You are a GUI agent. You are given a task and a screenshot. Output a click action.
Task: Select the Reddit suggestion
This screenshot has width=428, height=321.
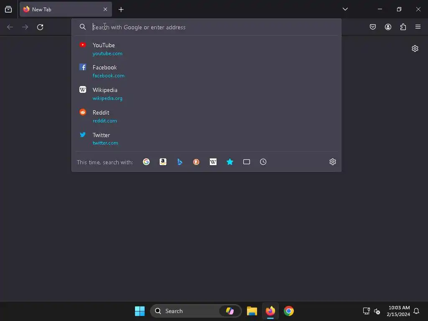[206, 116]
